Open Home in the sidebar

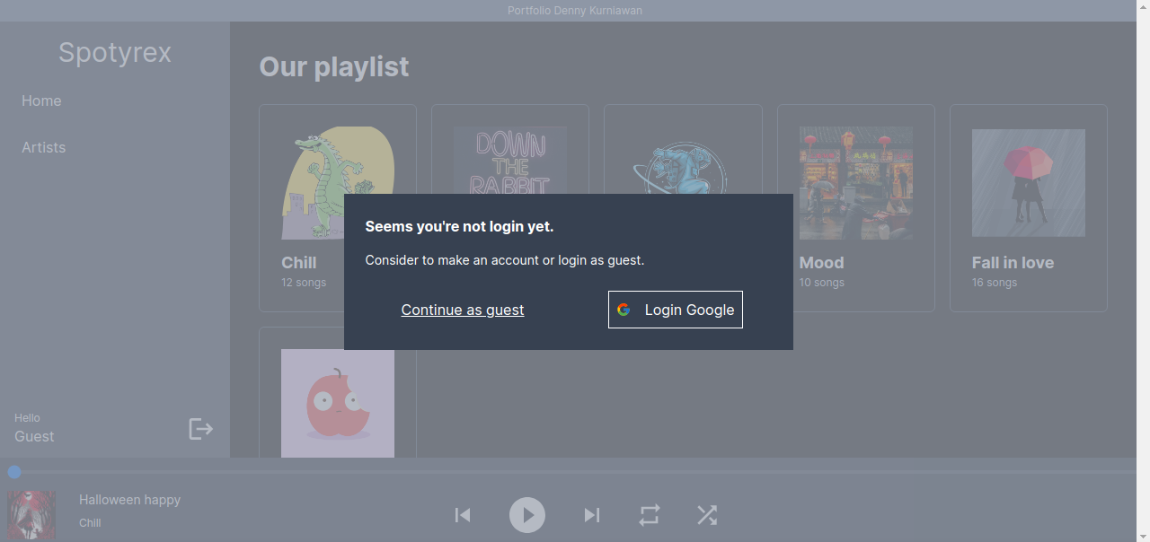(41, 101)
